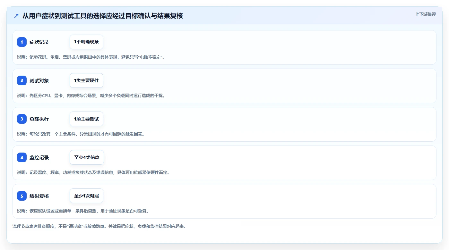The height and width of the screenshot is (250, 449).
Task: Select the 症状记录 step title
Action: click(39, 42)
